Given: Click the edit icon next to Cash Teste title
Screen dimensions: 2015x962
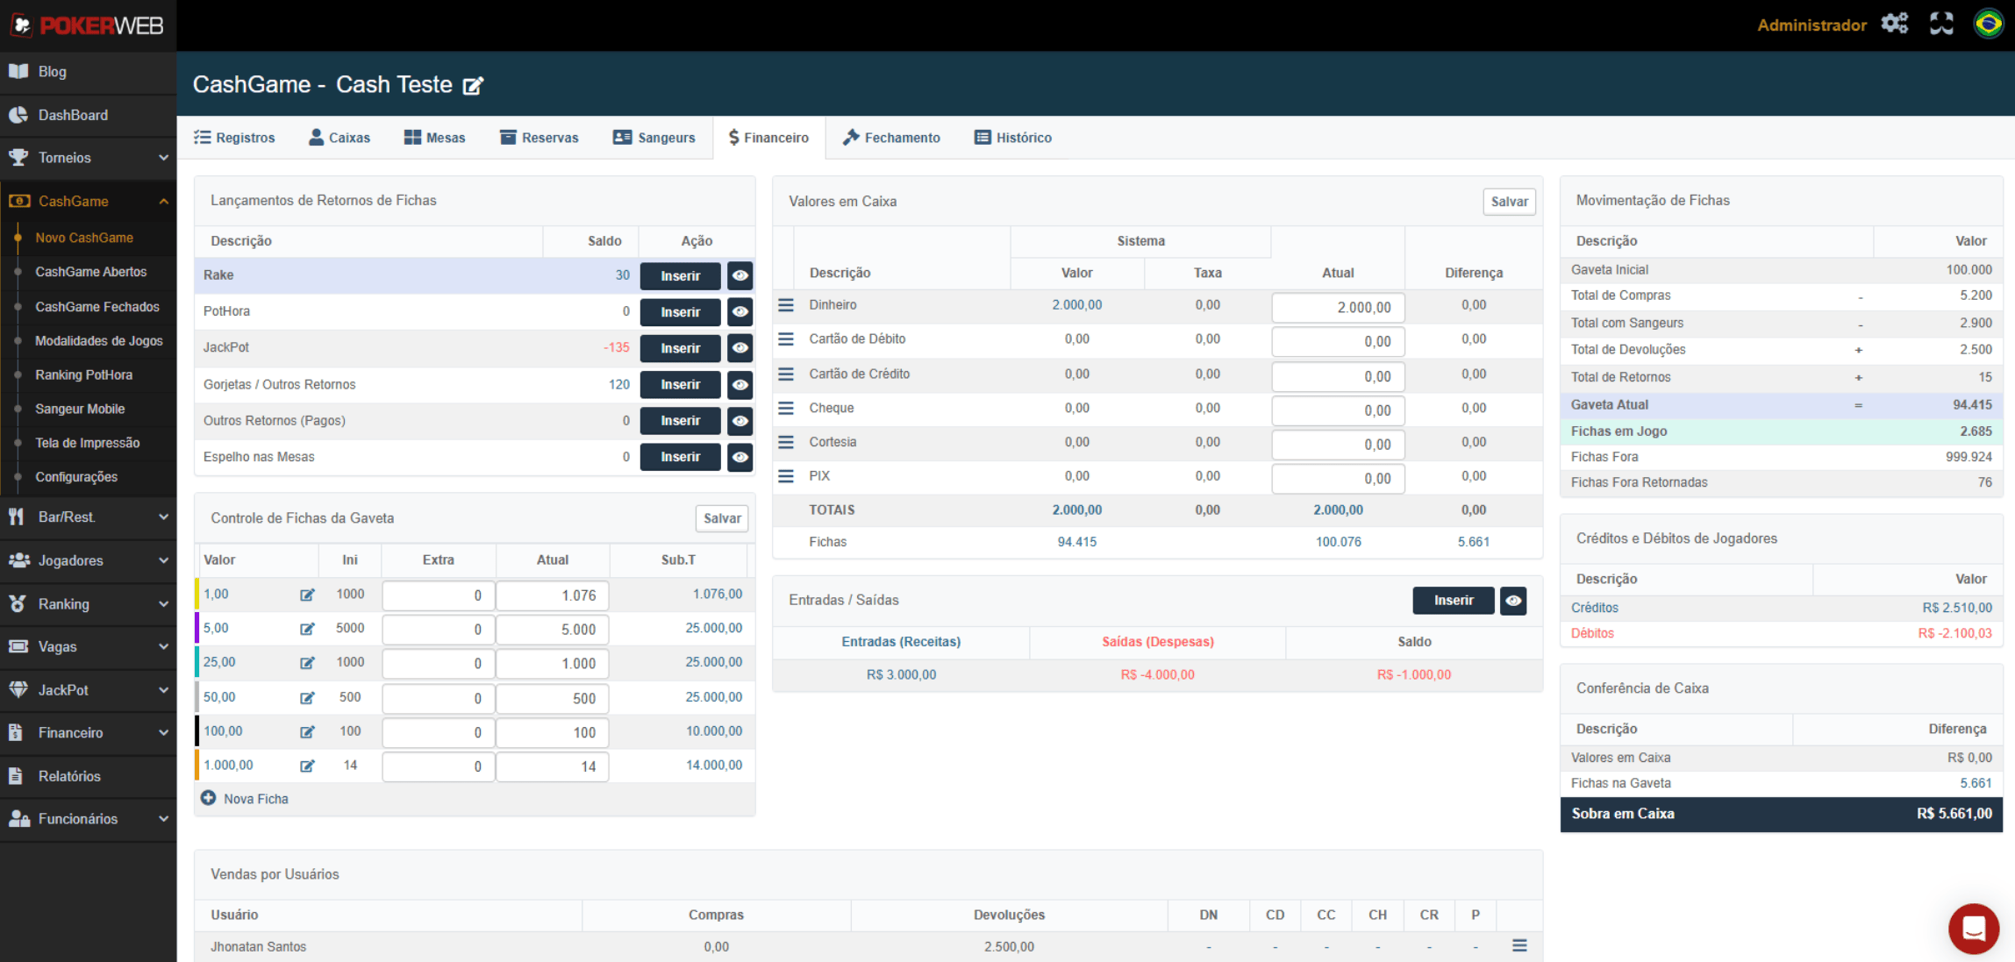Looking at the screenshot, I should click(473, 85).
